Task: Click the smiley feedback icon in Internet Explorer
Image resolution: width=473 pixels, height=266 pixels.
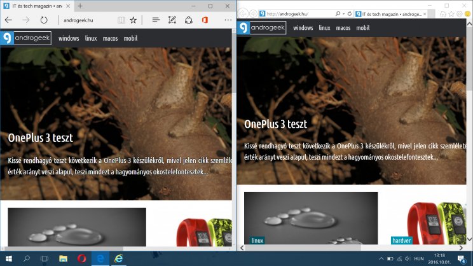Action: (x=467, y=14)
